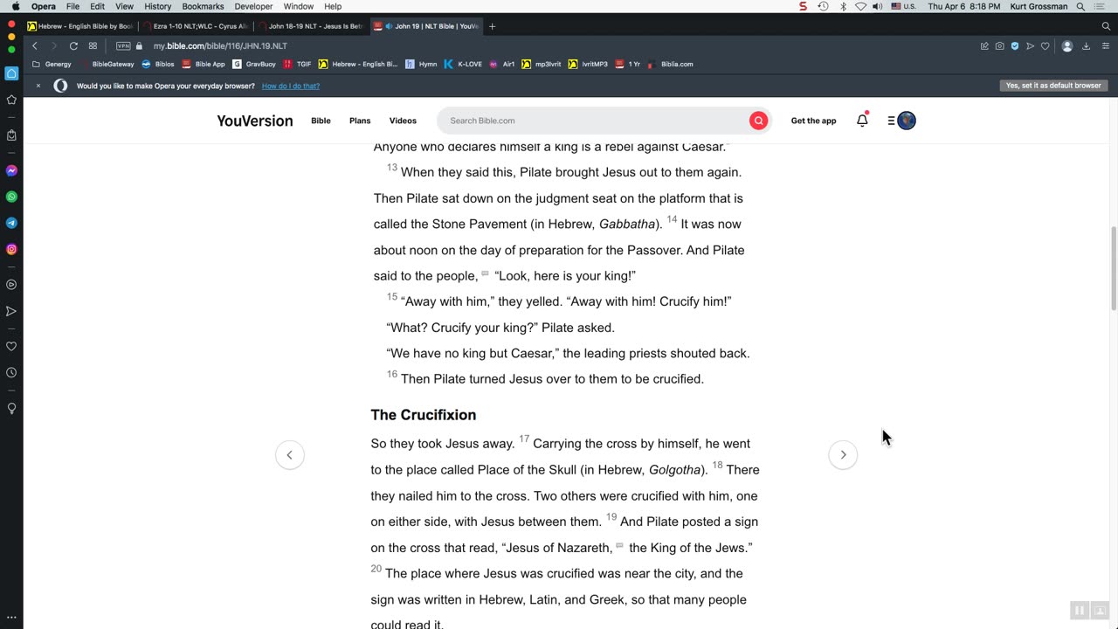Go to next chapter arrow
Screen dimensions: 1118x629
843,455
